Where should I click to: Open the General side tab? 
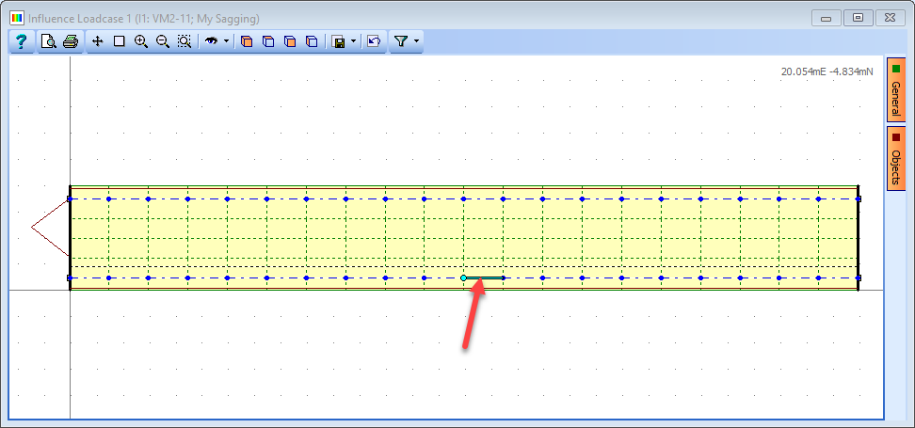[x=896, y=89]
